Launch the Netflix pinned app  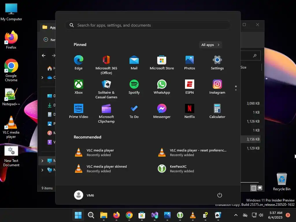190,111
